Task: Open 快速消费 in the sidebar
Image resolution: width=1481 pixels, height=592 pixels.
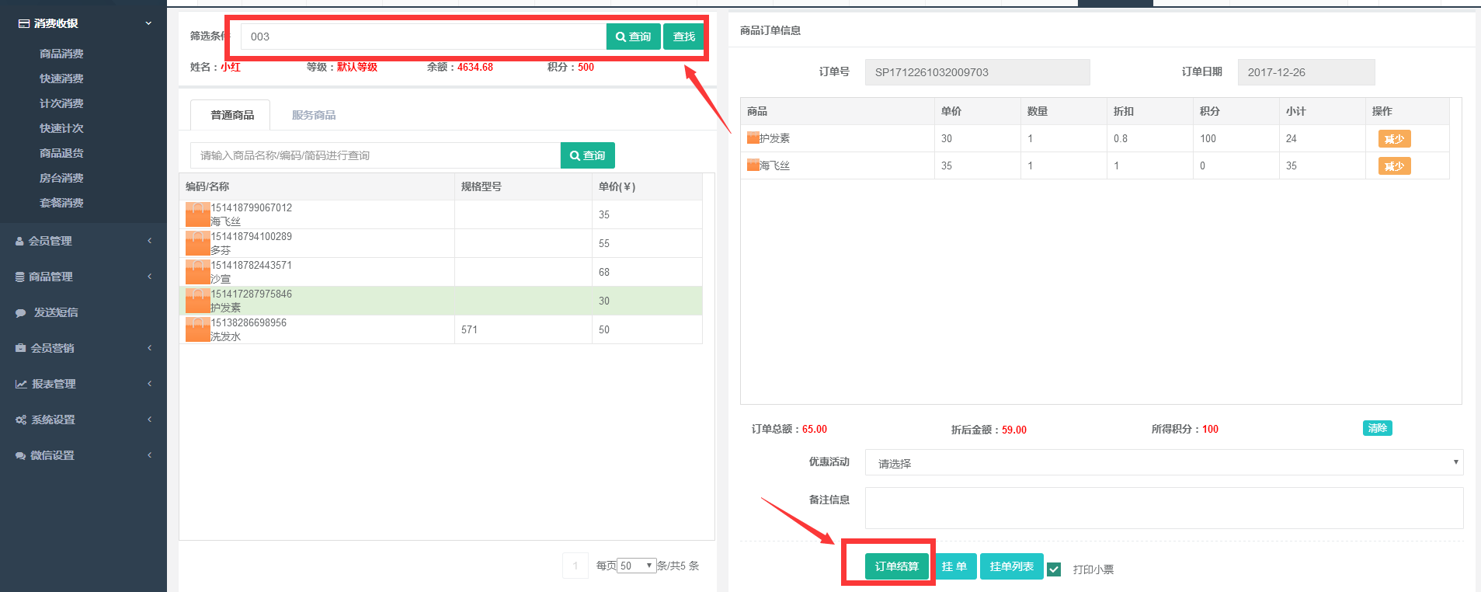Action: click(x=61, y=78)
